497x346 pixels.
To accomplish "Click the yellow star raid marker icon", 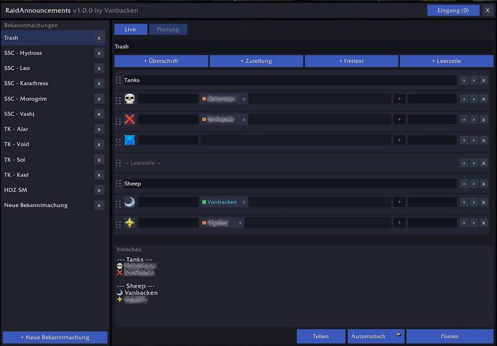I will click(130, 222).
